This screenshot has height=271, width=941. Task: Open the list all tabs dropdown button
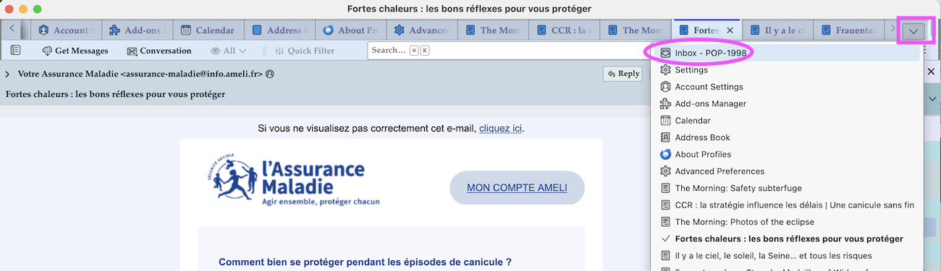tap(913, 31)
